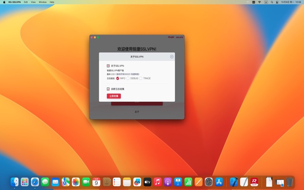
Task: Select the INFO log level
Action: click(x=118, y=78)
